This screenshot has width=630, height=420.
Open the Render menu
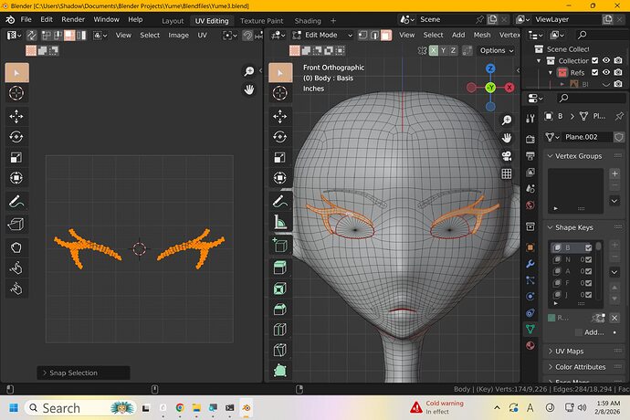point(73,19)
